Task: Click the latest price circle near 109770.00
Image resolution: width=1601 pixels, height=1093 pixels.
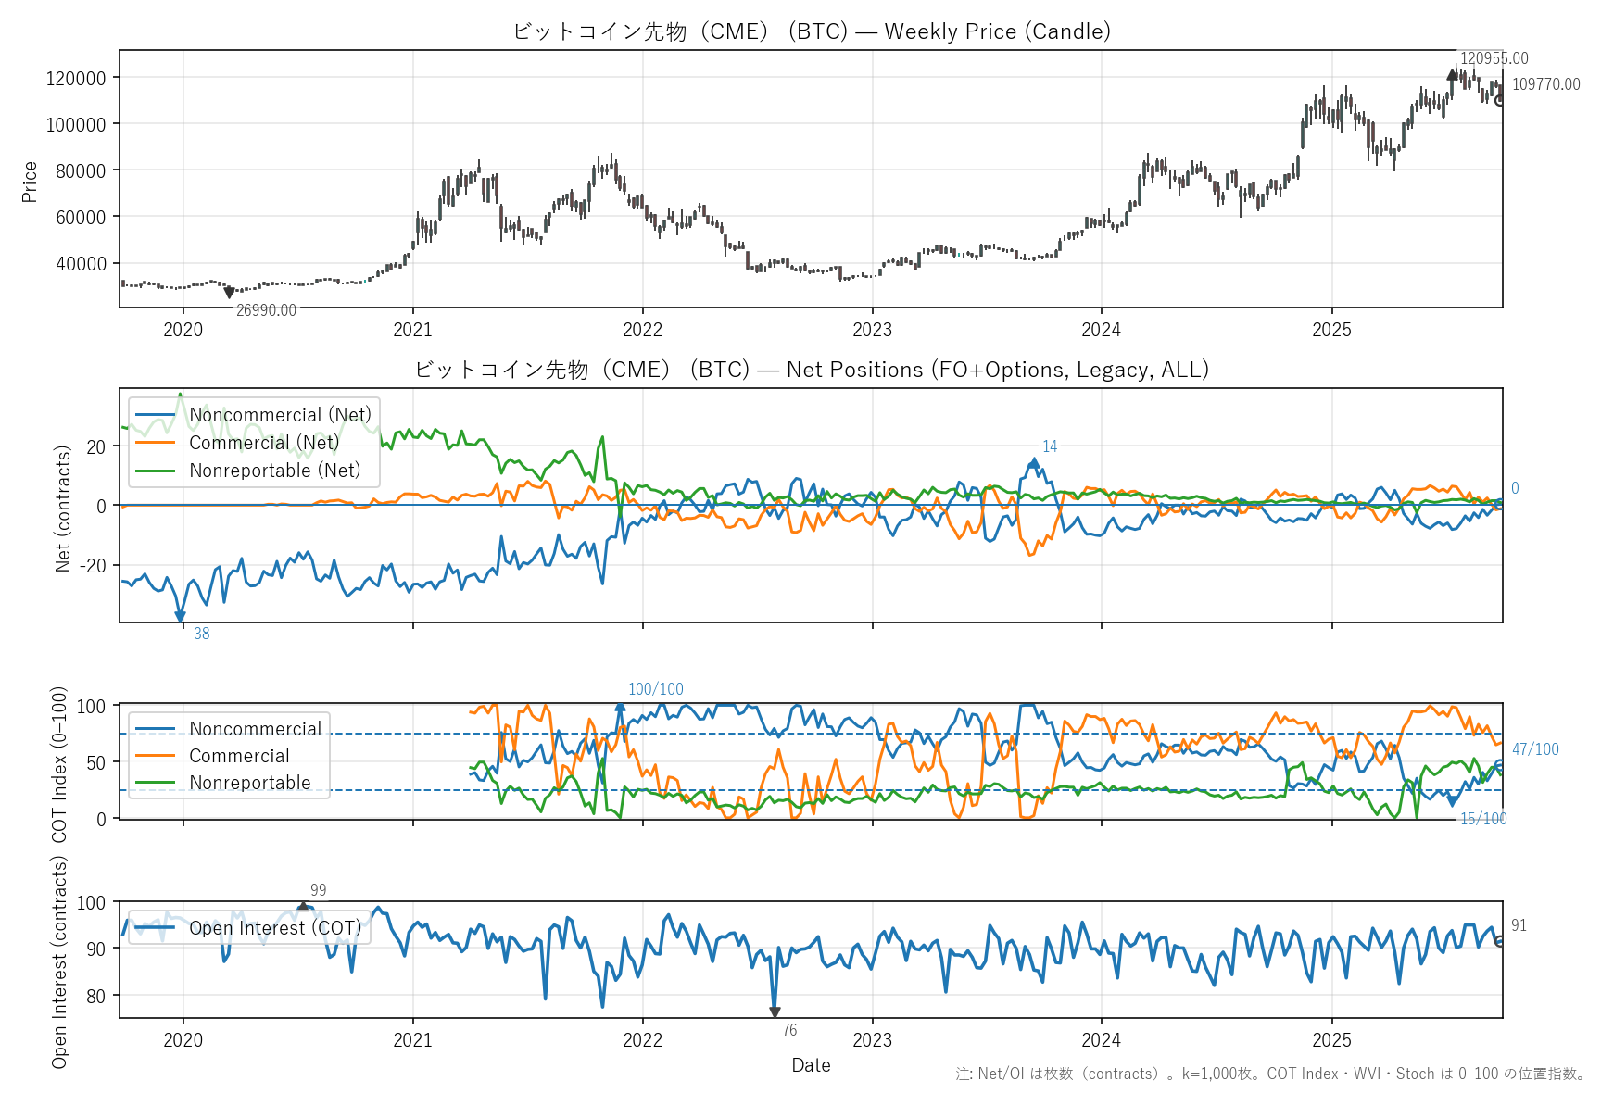Action: (x=1500, y=100)
